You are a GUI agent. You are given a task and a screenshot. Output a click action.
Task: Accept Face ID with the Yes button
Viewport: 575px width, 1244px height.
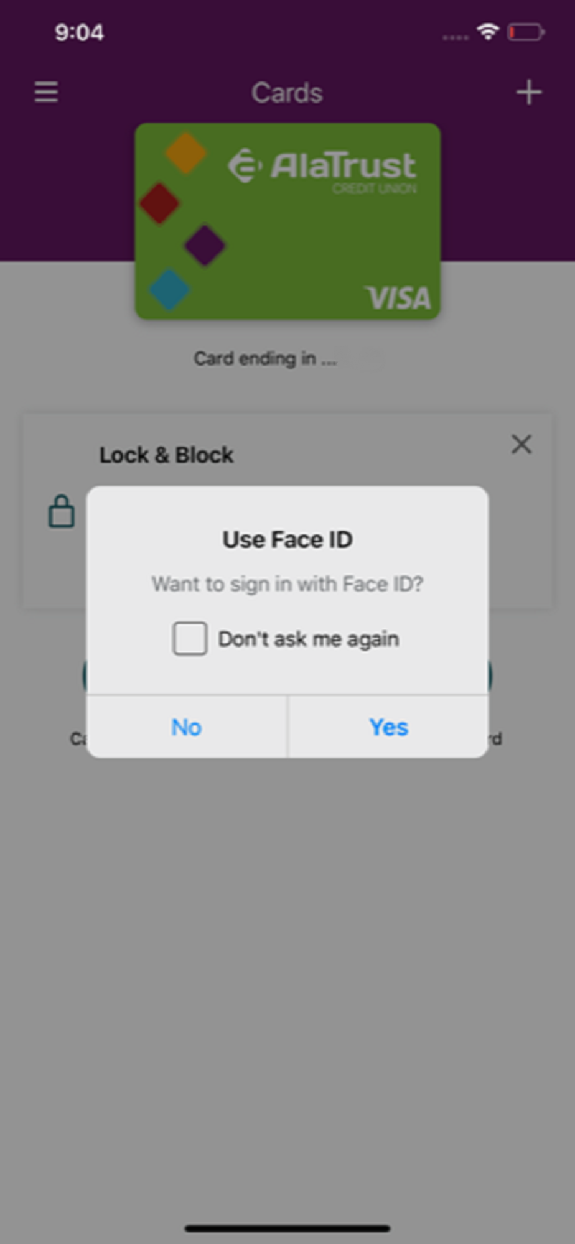pyautogui.click(x=388, y=726)
